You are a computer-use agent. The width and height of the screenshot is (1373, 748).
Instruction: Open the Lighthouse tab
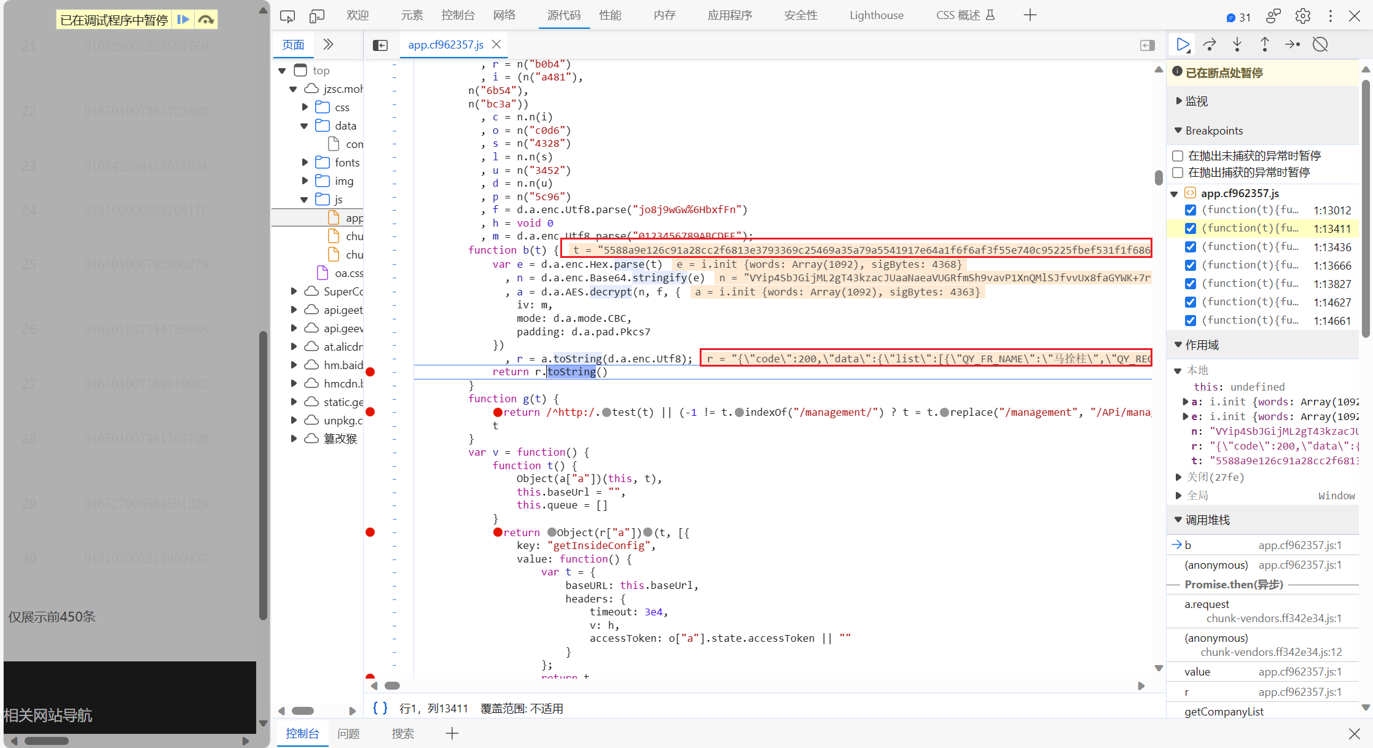coord(876,15)
